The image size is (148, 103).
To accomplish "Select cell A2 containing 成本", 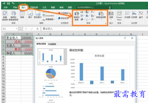I will pos(13,42).
